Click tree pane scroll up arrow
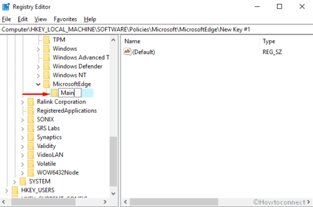This screenshot has height=207, width=313. pyautogui.click(x=113, y=40)
